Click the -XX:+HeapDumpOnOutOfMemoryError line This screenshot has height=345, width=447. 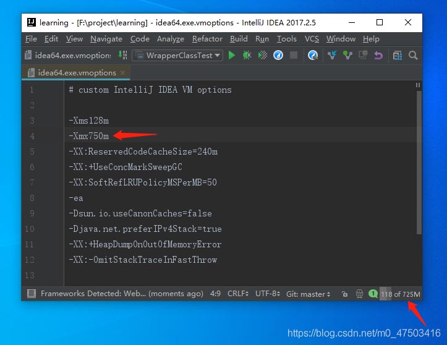(145, 244)
